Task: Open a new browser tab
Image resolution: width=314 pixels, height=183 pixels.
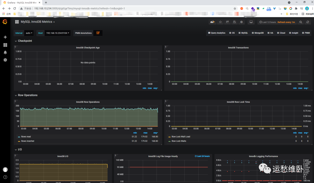Action: 46,3
